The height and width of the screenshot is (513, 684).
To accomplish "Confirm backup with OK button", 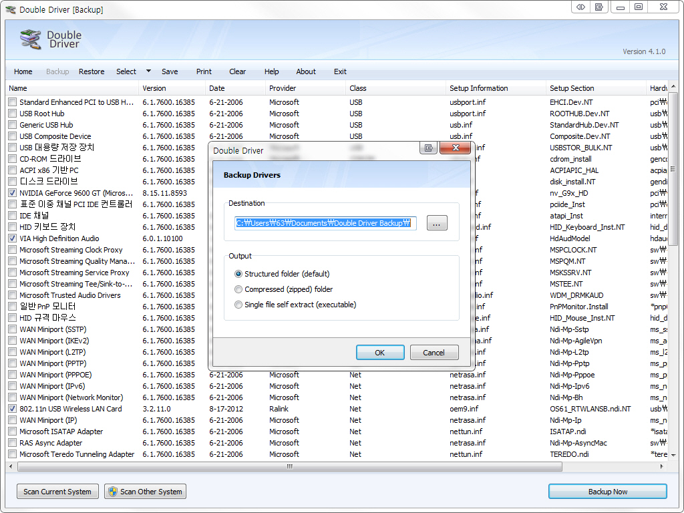I will coord(380,353).
